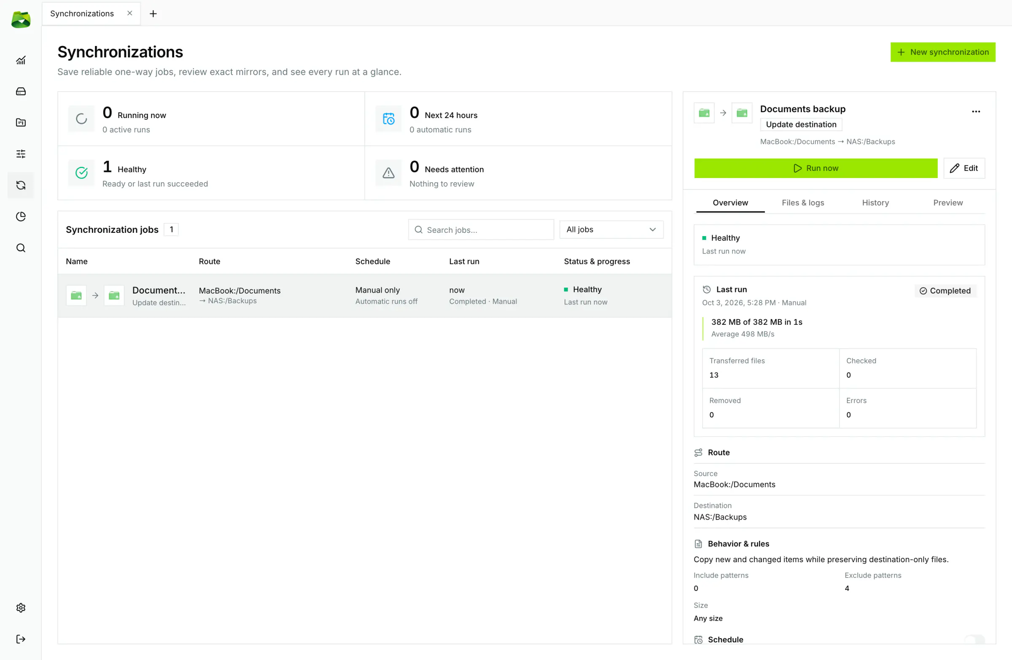The image size is (1012, 660).
Task: Click the Completed status badge
Action: pos(945,291)
